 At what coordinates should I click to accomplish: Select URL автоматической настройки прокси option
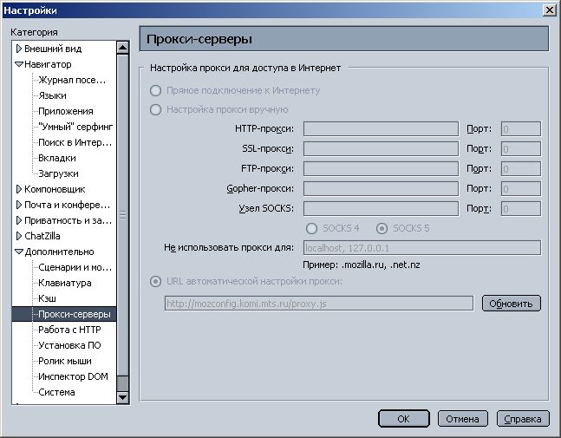[156, 281]
